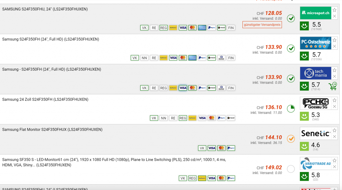Click the price CHF 136.10
The width and height of the screenshot is (342, 190).
point(269,107)
